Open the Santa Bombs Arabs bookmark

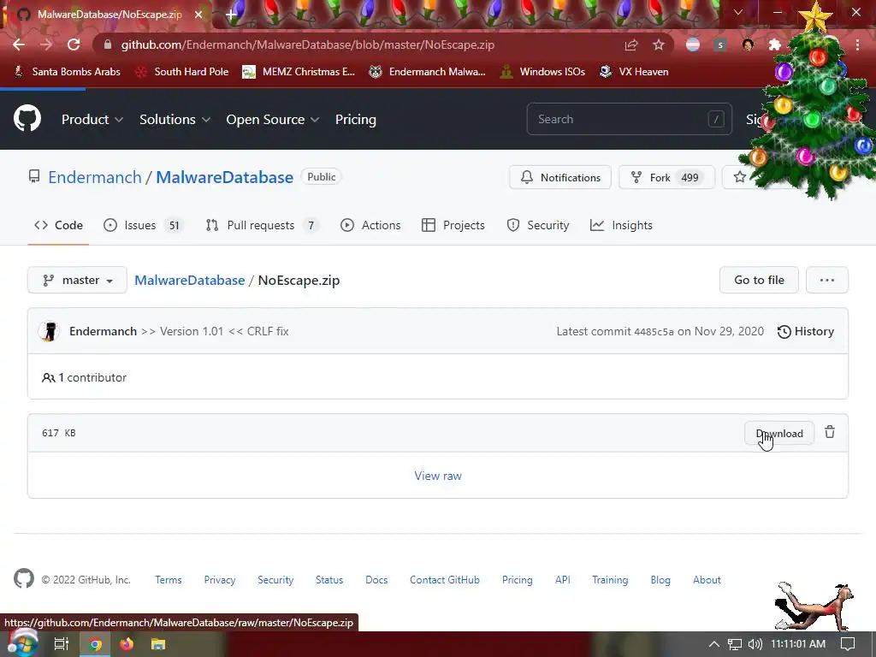(x=67, y=72)
